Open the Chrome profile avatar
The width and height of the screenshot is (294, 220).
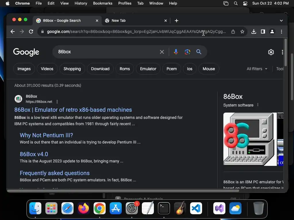point(272,32)
